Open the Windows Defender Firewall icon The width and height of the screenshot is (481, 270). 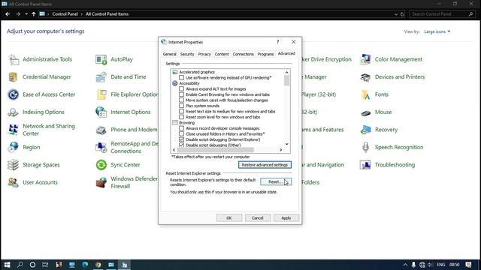click(101, 182)
